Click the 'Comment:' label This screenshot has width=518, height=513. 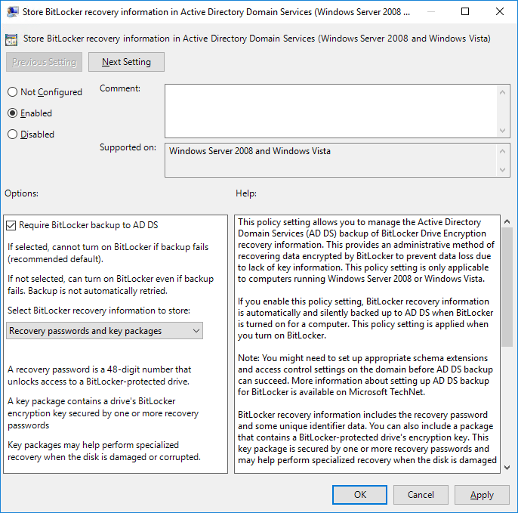pyautogui.click(x=120, y=88)
